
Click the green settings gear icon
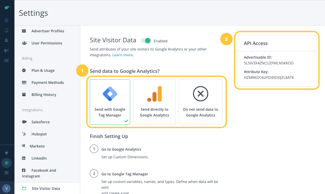(7, 163)
